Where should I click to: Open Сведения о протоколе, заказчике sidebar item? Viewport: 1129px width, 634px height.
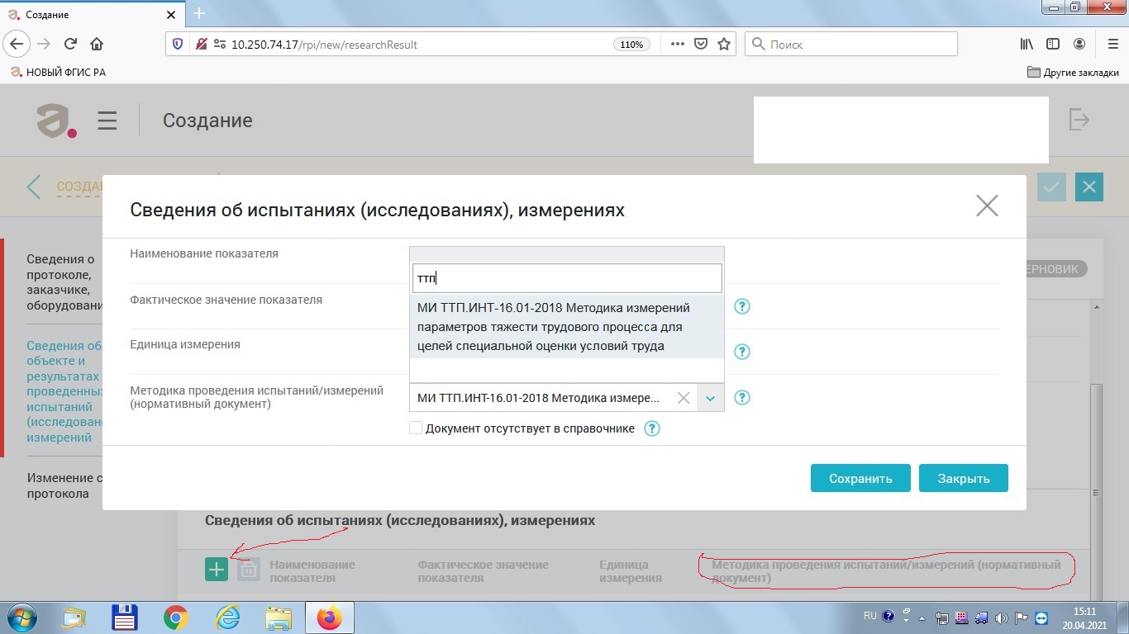(64, 282)
